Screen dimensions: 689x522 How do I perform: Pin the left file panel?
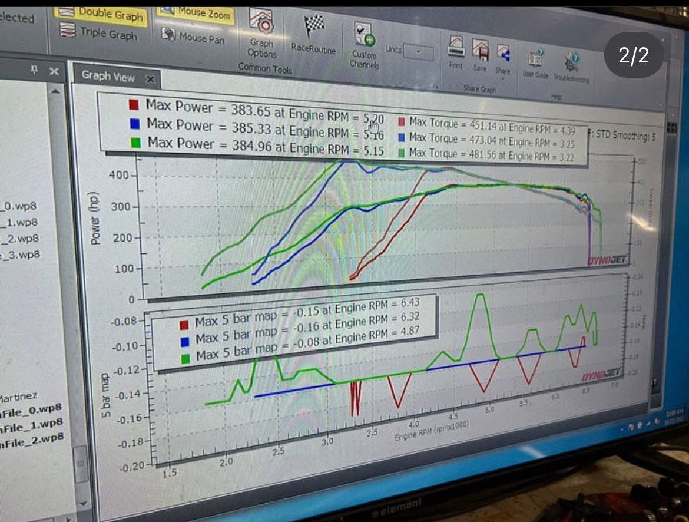pyautogui.click(x=35, y=71)
